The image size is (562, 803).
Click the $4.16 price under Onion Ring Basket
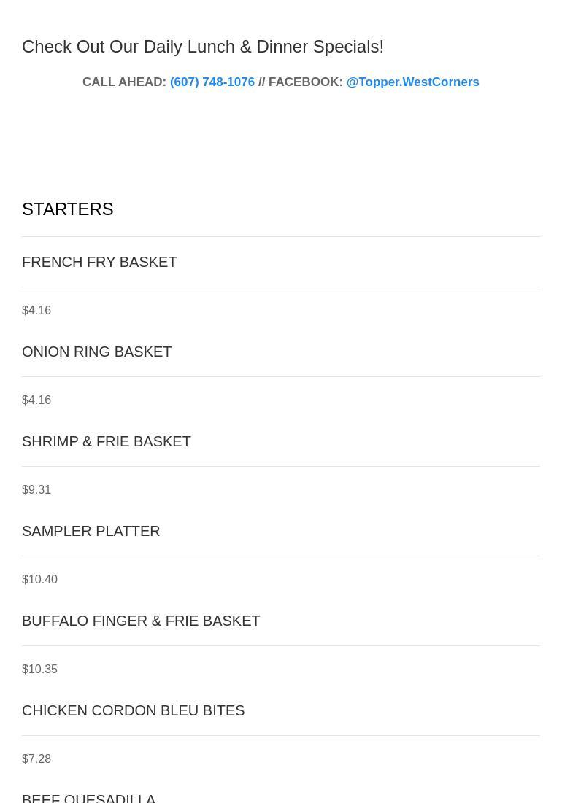click(36, 400)
